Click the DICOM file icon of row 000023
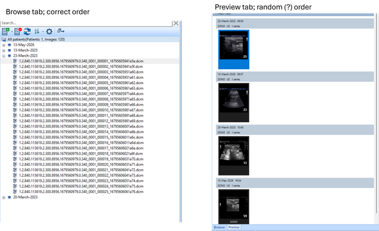The image size is (379, 231). tap(15, 181)
